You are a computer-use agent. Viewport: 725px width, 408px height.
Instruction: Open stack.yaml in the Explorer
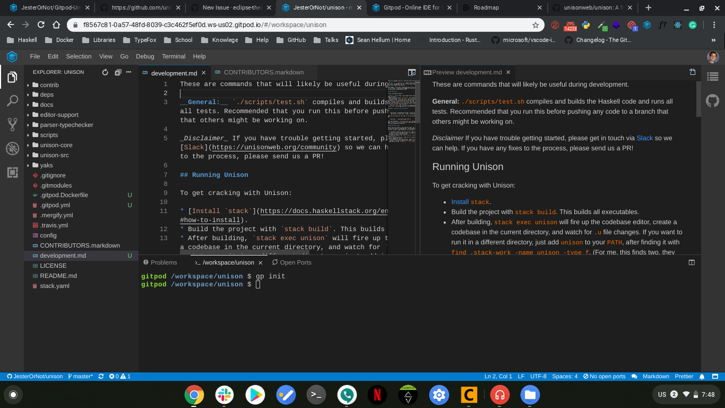point(55,286)
